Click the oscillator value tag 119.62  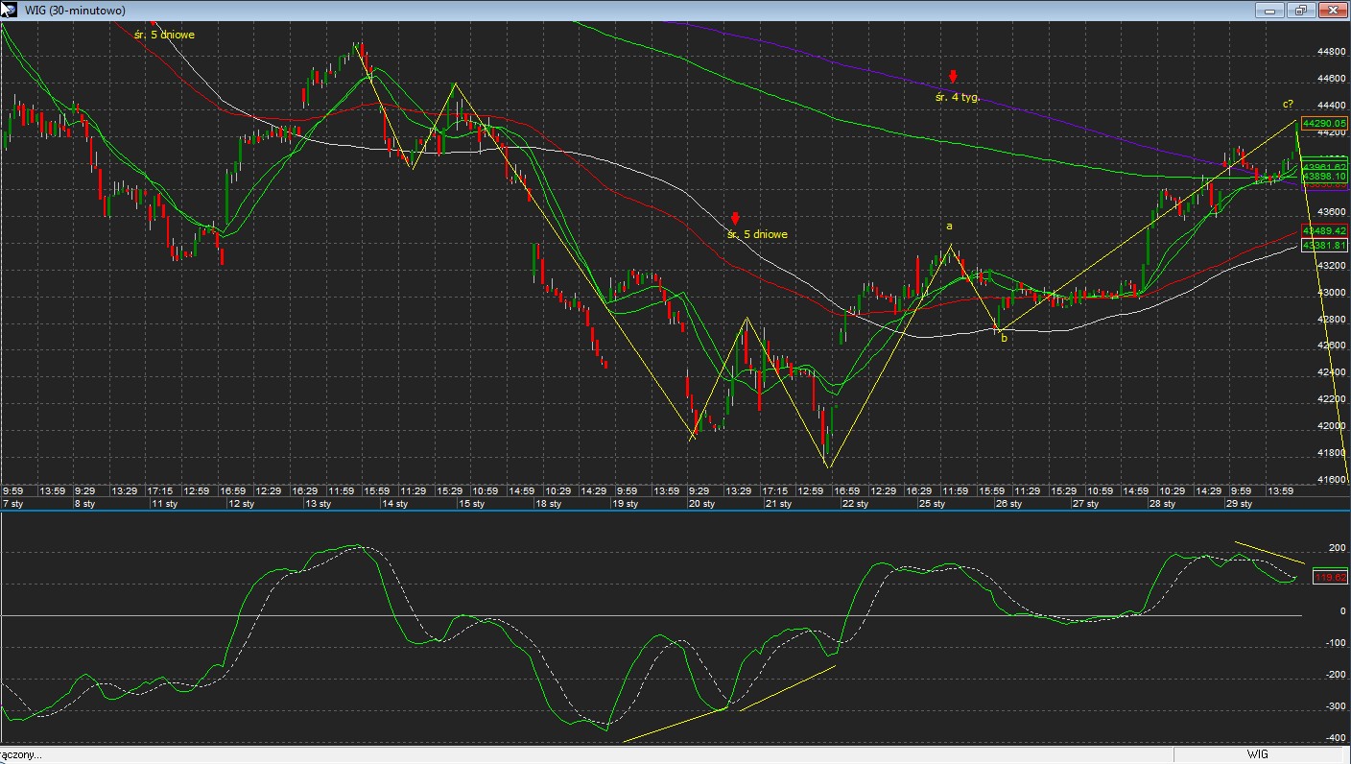(x=1331, y=577)
